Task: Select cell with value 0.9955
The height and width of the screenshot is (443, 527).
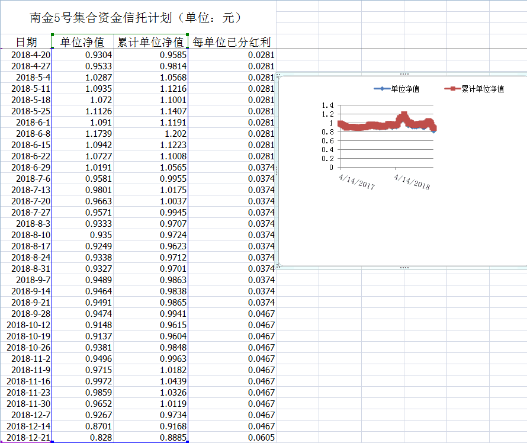Action: point(150,179)
